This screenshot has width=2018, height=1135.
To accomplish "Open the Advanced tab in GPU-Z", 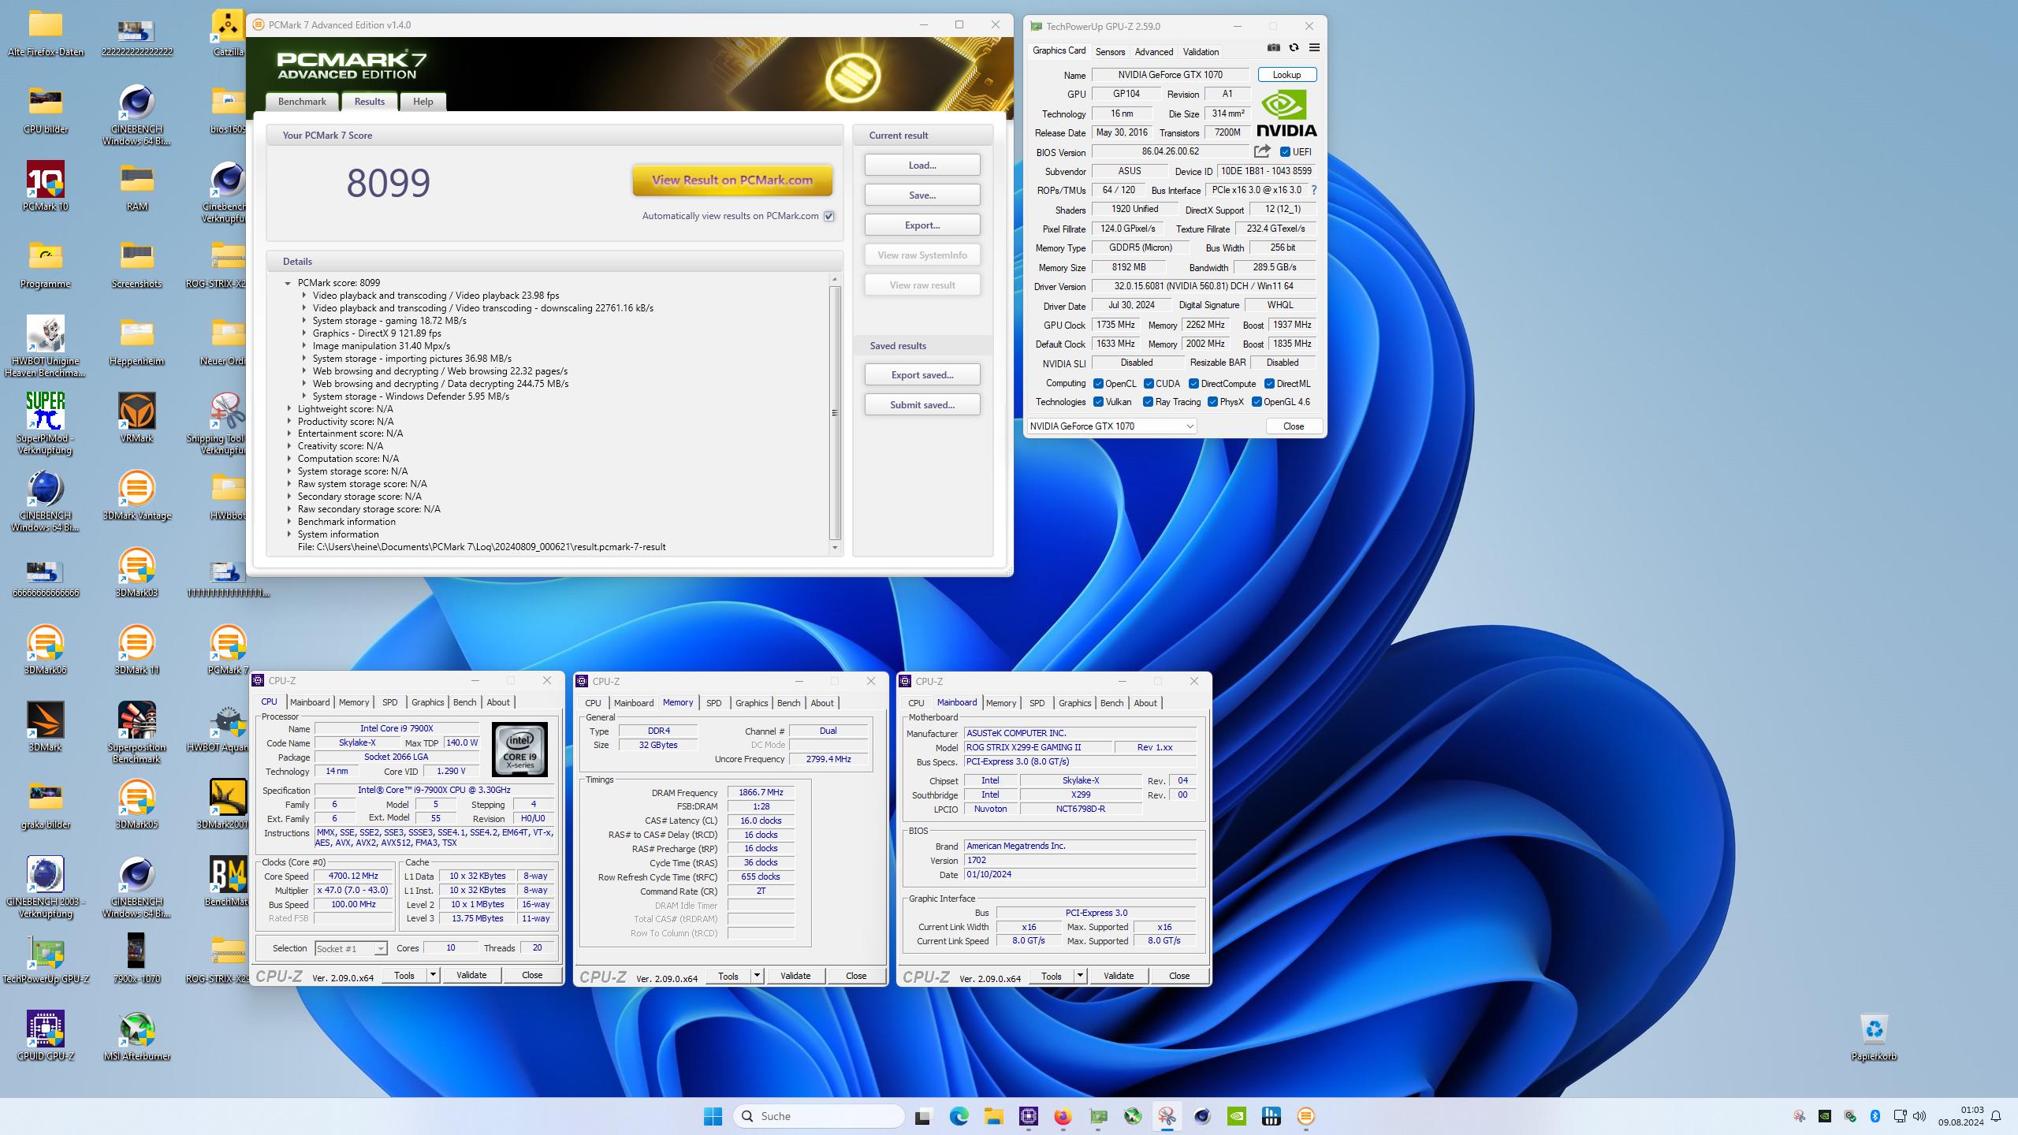I will tap(1154, 52).
